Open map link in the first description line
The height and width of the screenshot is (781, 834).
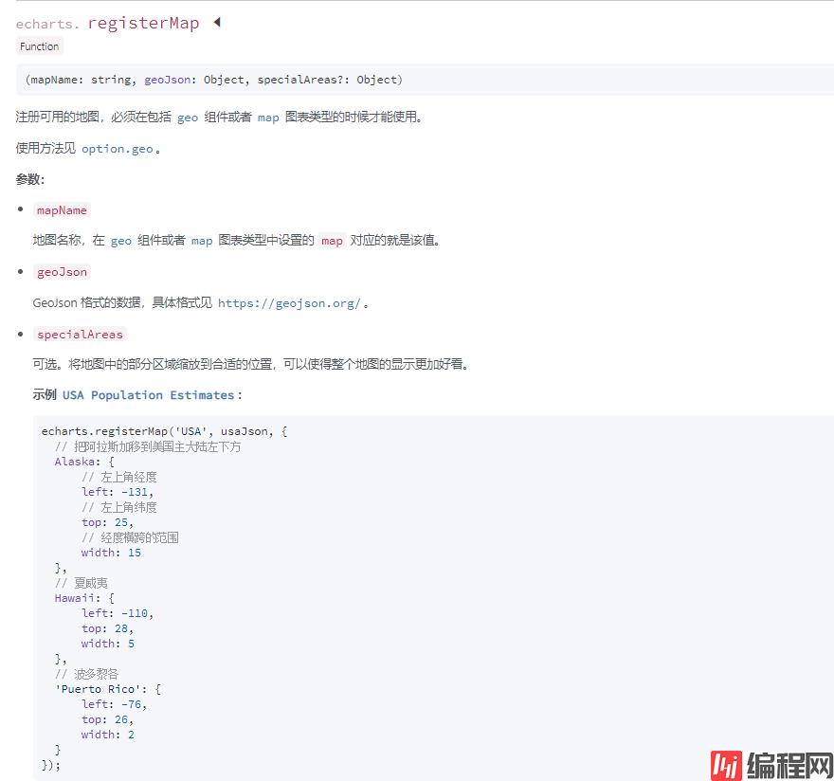[x=268, y=118]
